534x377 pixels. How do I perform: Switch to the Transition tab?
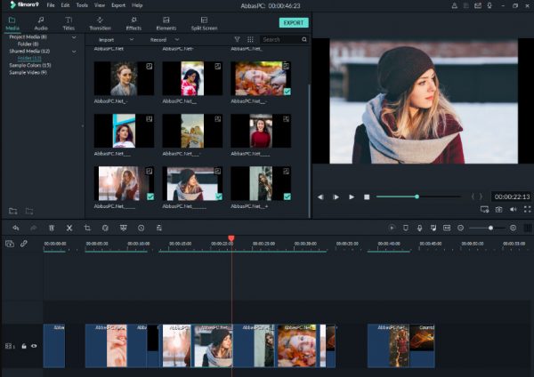click(100, 23)
